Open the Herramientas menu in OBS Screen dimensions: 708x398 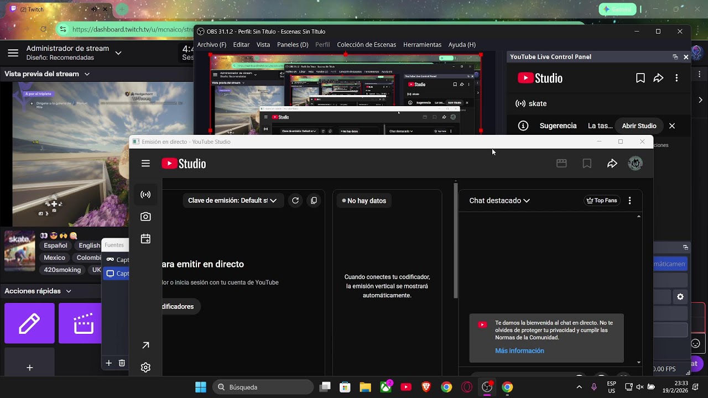(422, 45)
